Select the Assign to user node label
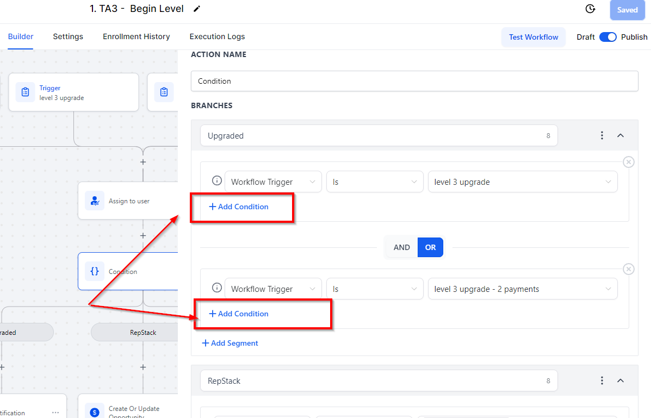The width and height of the screenshot is (651, 418). coord(129,201)
